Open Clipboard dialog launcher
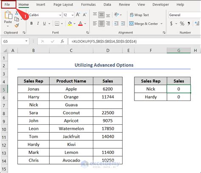 point(24,33)
